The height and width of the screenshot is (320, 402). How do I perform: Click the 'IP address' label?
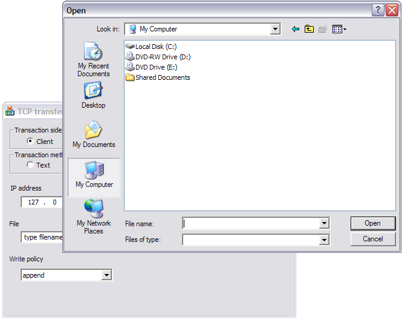[26, 188]
